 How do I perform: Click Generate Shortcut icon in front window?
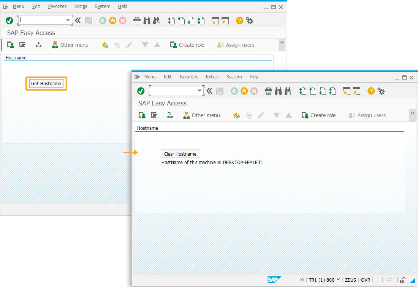[356, 91]
